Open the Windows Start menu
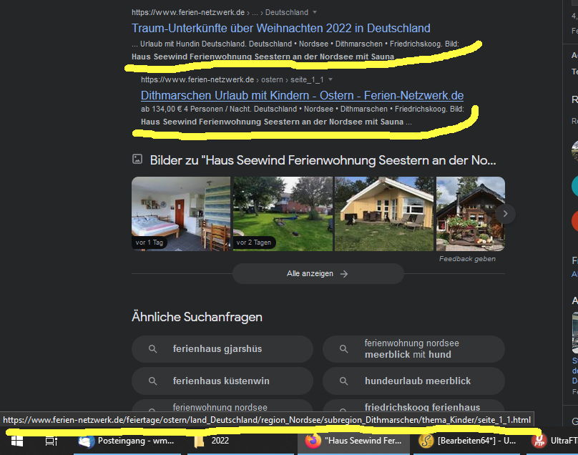This screenshot has height=455, width=578. [17, 441]
